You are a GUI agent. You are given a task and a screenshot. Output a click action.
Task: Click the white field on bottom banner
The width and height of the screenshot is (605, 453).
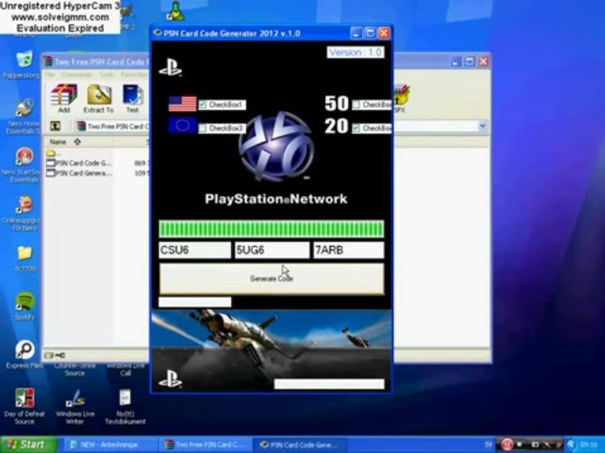329,384
